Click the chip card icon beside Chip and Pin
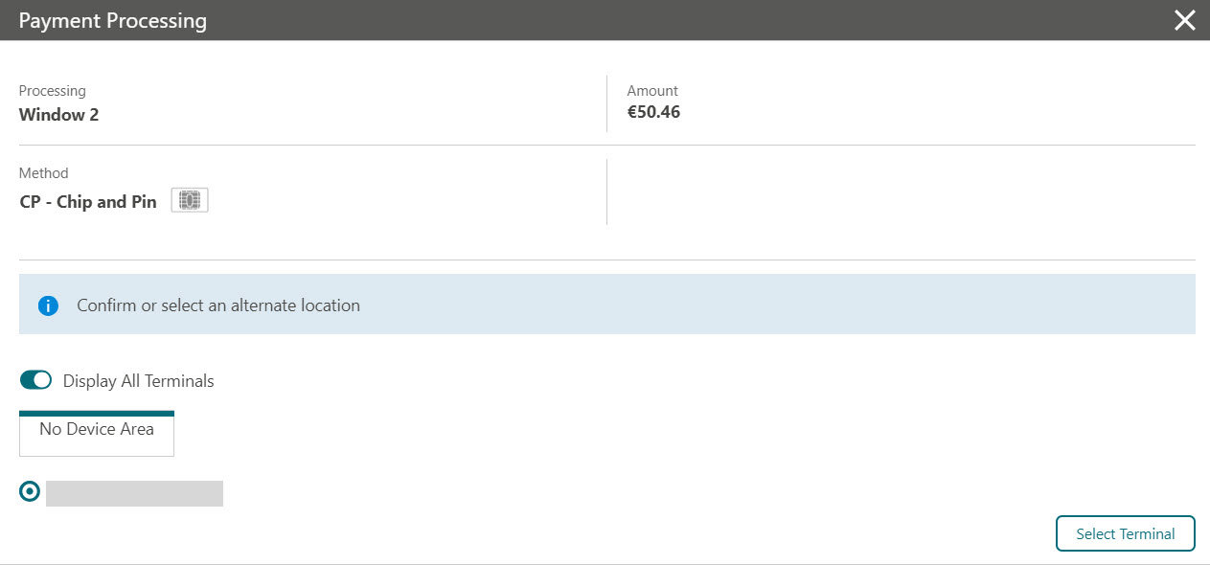Image resolution: width=1210 pixels, height=565 pixels. pos(190,201)
